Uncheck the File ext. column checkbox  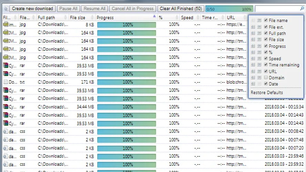[x=266, y=27]
